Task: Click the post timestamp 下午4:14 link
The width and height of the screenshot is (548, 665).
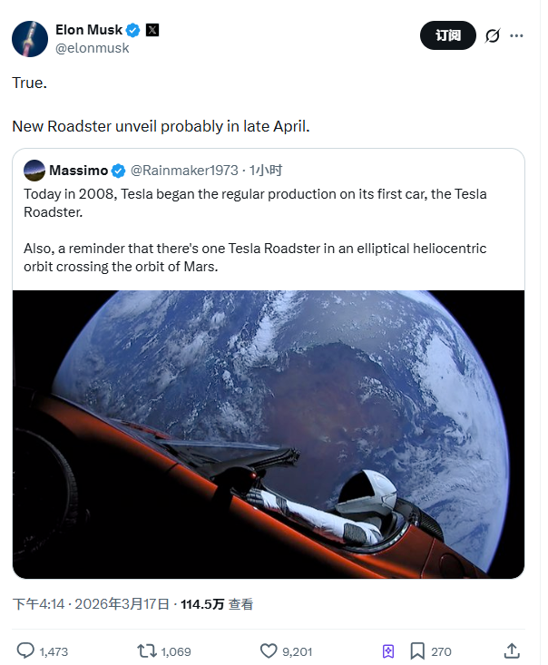Action: point(38,603)
